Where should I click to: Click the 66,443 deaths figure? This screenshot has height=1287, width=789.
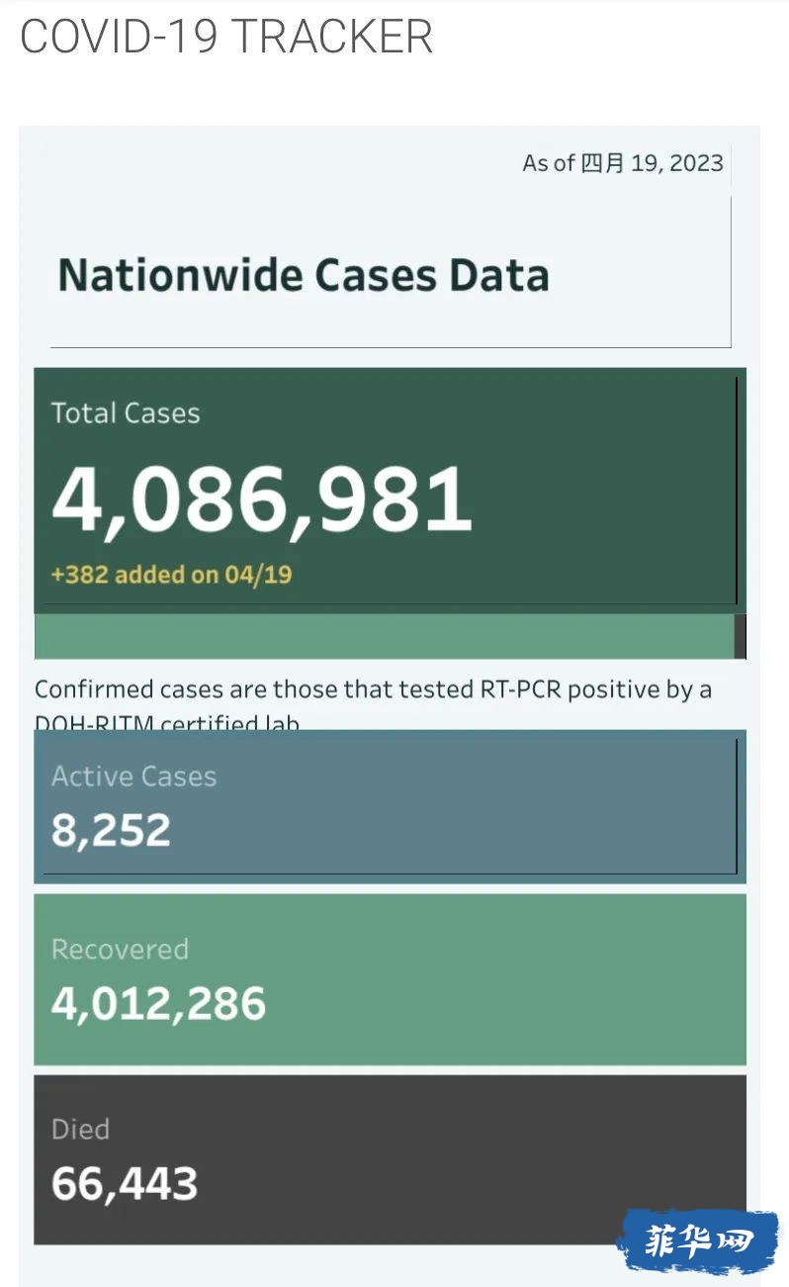(125, 1183)
